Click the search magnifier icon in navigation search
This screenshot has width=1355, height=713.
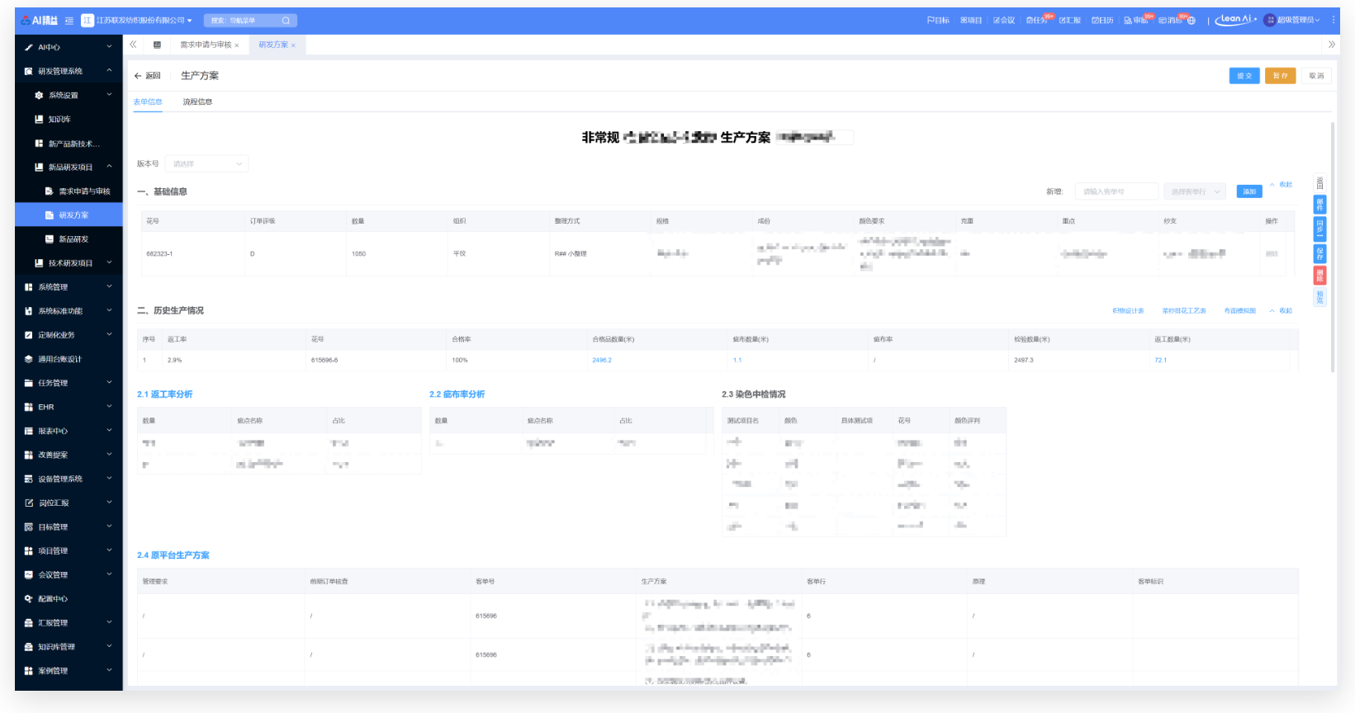pos(286,21)
